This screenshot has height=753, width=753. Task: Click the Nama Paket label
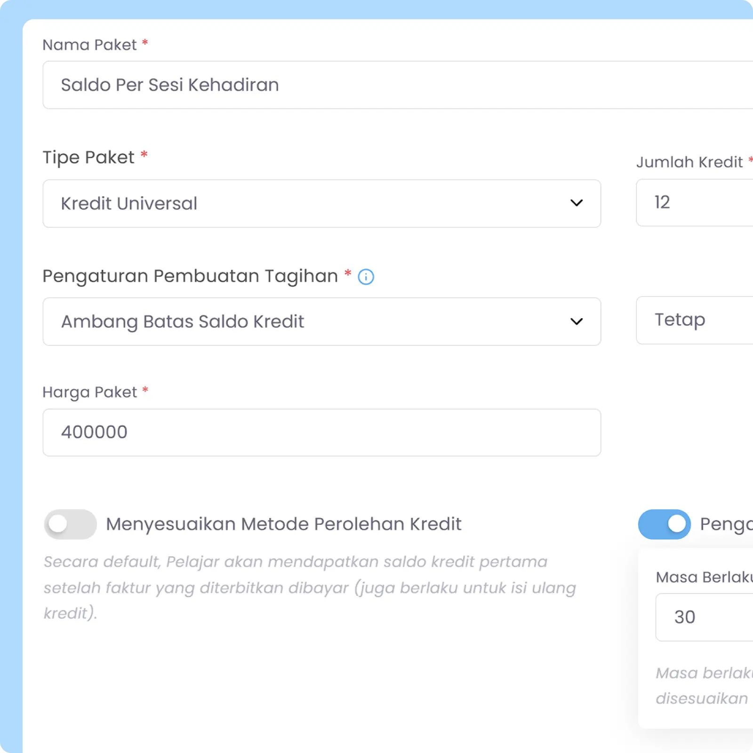(89, 45)
